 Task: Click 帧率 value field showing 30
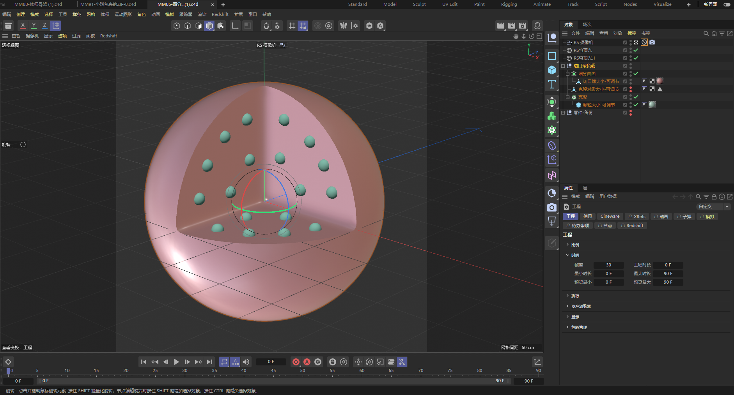608,265
